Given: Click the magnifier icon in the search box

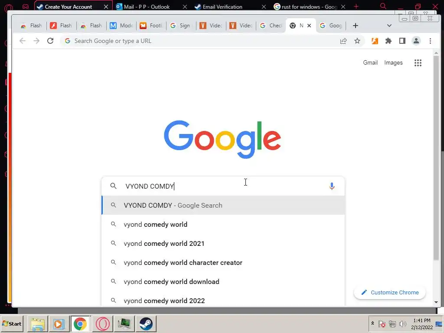Looking at the screenshot, I should tap(113, 186).
